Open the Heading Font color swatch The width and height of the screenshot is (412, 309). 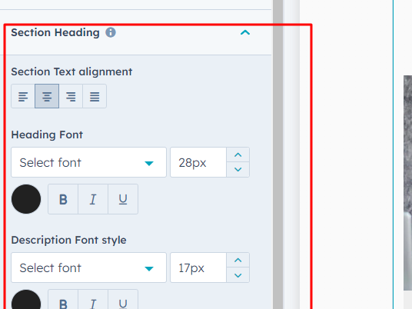[x=26, y=199]
